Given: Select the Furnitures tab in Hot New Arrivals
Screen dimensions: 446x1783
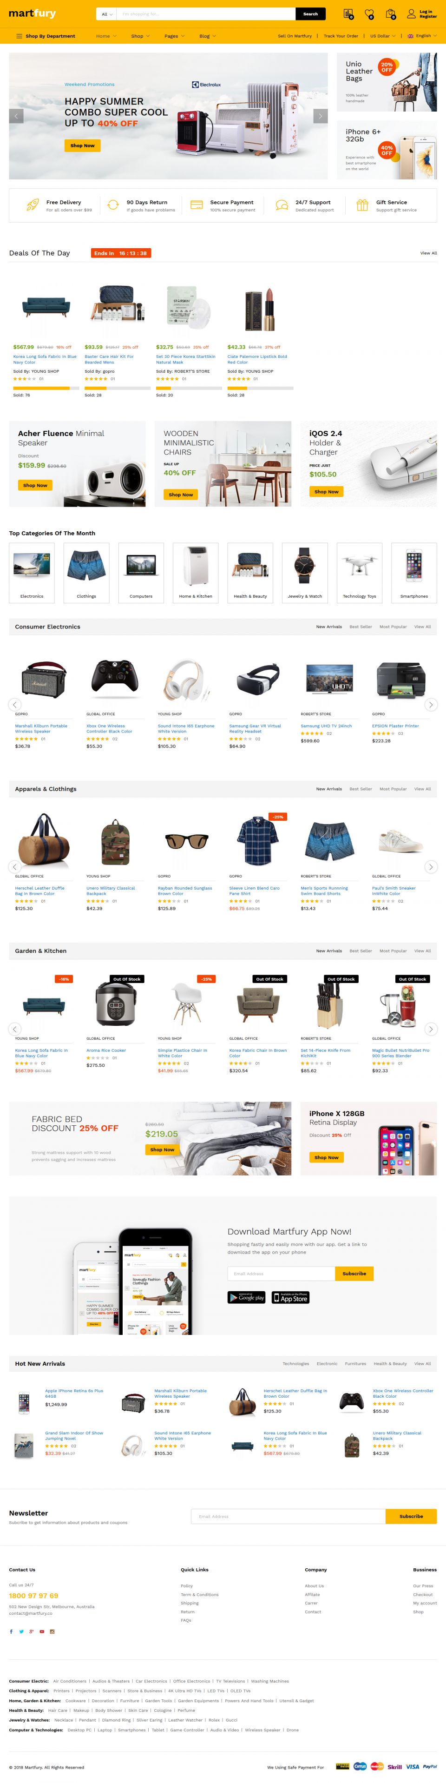Looking at the screenshot, I should [x=355, y=1364].
